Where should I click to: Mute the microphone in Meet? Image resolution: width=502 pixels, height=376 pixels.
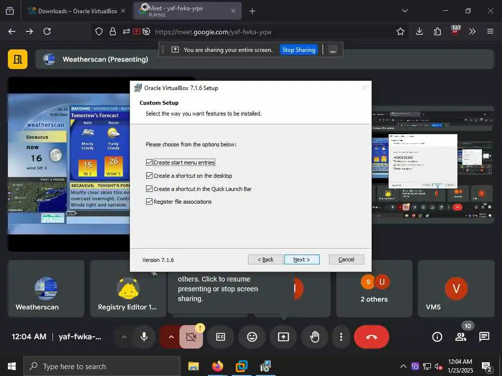(x=144, y=337)
